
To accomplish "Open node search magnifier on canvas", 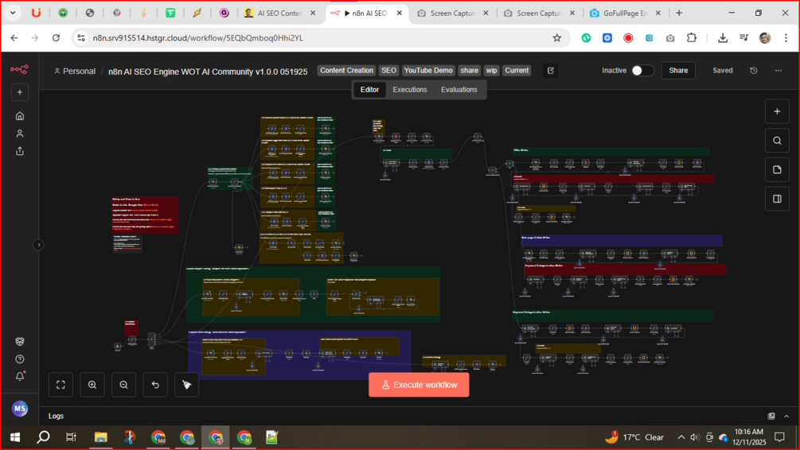I will [x=777, y=141].
